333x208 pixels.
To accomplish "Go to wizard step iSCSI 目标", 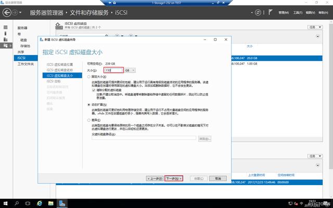I will 54,81.
